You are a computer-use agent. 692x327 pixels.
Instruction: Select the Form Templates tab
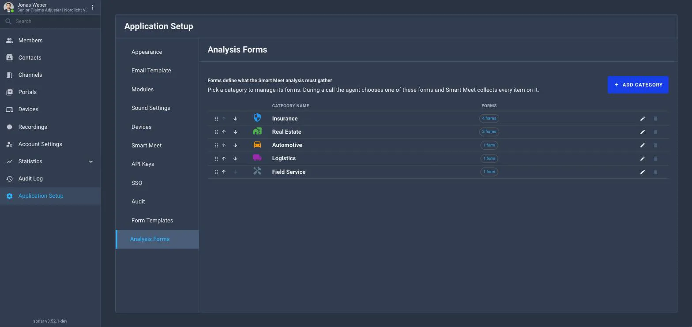[157, 221]
